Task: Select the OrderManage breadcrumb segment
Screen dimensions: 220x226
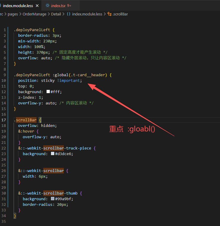Action: 34,14
